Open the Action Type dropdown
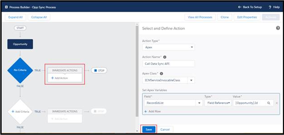The image size is (284, 135). tap(168, 47)
